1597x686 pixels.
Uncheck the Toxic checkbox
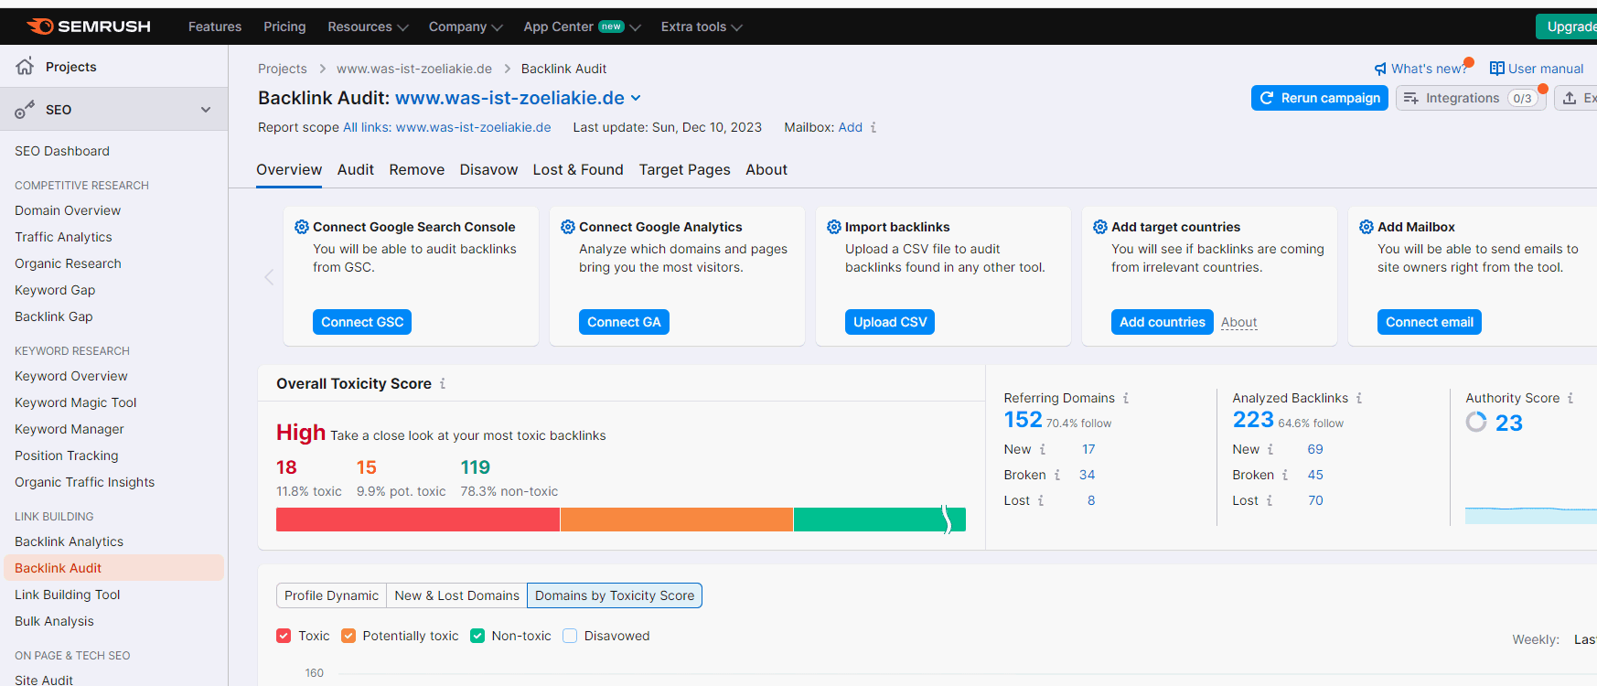click(x=284, y=636)
